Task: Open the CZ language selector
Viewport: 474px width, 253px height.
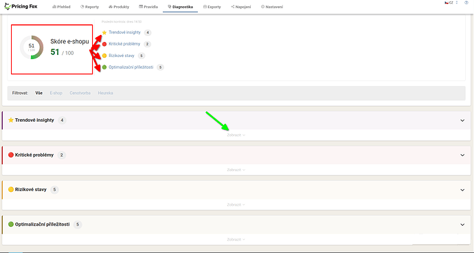Action: (x=451, y=3)
